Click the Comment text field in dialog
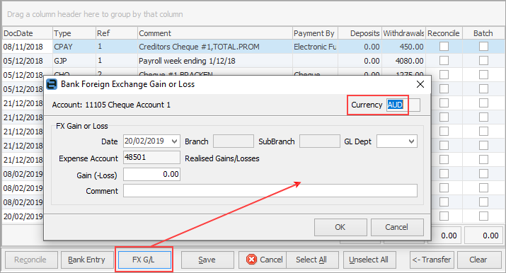Image resolution: width=506 pixels, height=273 pixels. point(270,190)
